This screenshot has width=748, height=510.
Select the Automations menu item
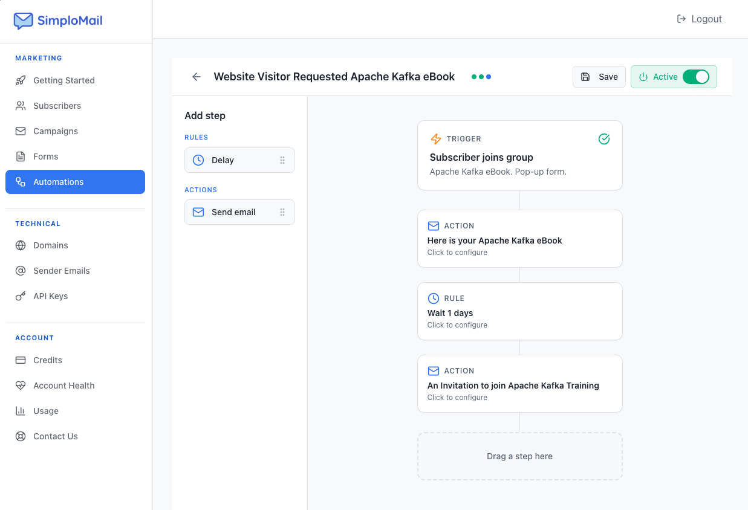coord(75,182)
